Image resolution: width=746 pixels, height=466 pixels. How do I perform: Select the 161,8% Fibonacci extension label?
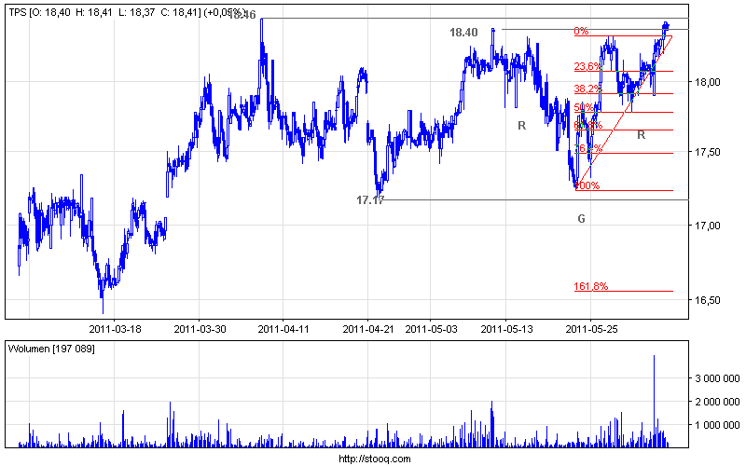(x=591, y=286)
